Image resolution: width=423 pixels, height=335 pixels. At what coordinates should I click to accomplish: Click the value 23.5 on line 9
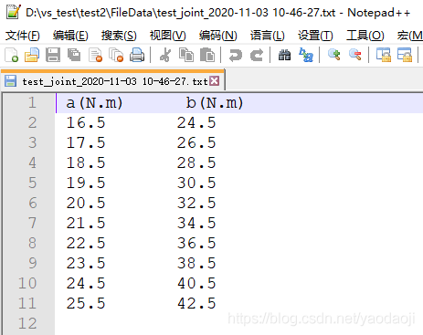click(x=86, y=264)
